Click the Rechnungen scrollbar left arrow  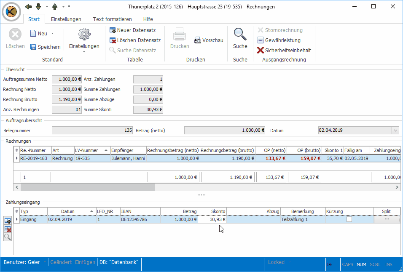(17, 187)
